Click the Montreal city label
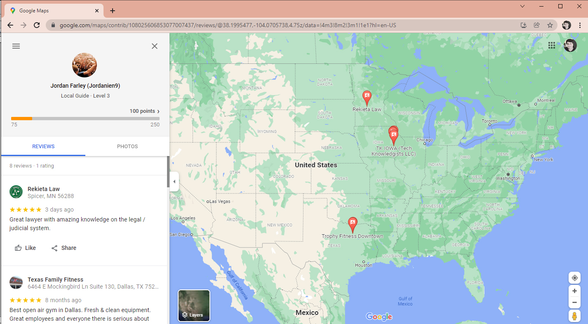This screenshot has height=324, width=588. pos(546,100)
